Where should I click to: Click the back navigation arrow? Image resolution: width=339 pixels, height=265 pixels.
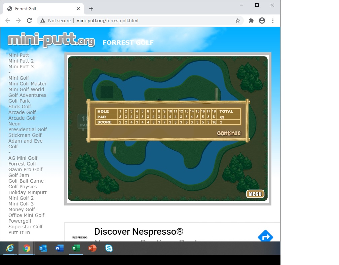[8, 21]
